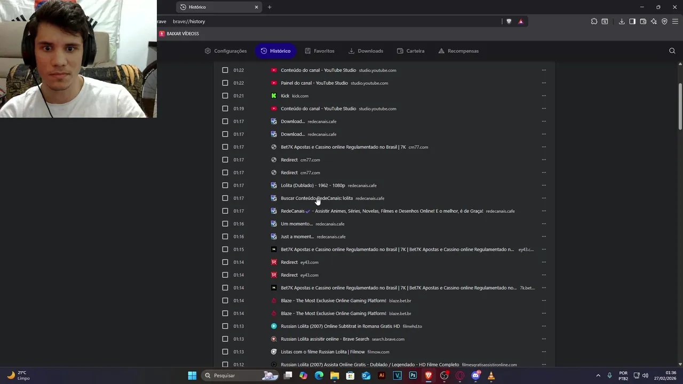Open the Extensions puzzle icon
Screen dimensions: 683x384
(594, 21)
